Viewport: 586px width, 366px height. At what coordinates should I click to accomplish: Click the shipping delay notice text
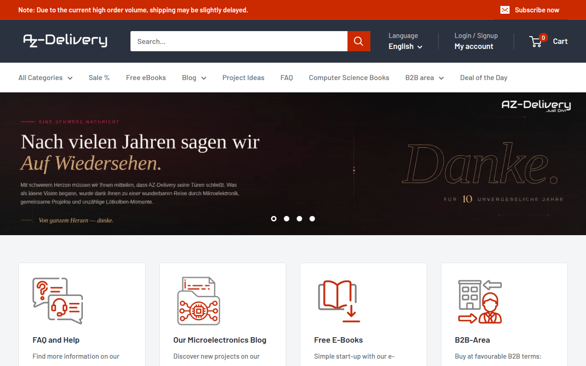pyautogui.click(x=133, y=10)
